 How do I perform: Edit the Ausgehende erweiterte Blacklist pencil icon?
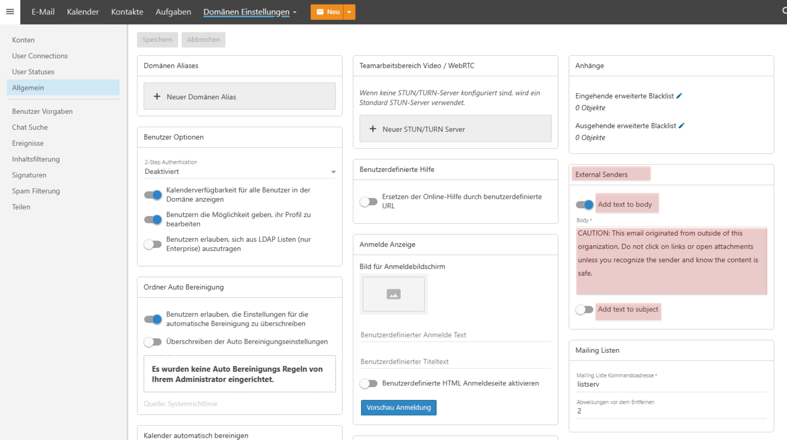click(x=682, y=126)
